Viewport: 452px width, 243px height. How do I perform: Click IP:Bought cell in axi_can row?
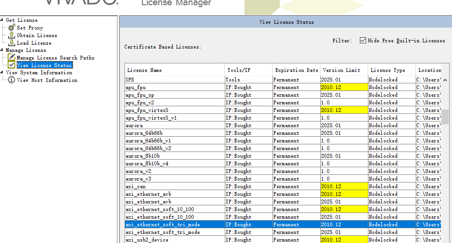pos(249,187)
